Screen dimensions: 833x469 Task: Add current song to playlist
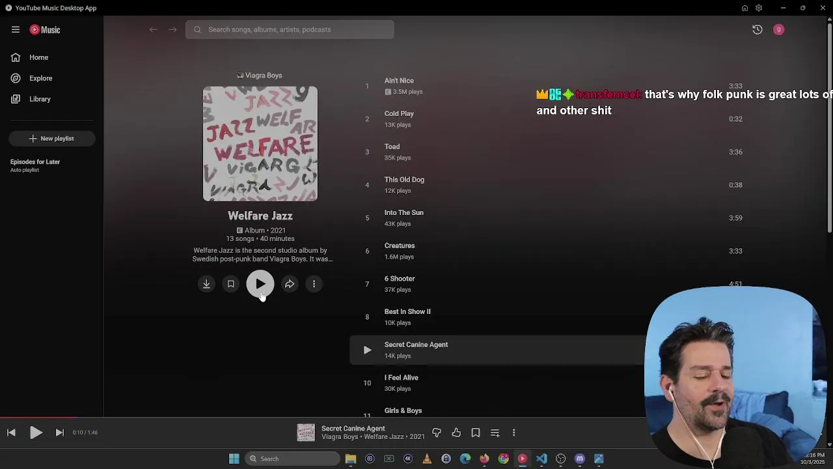pyautogui.click(x=495, y=433)
